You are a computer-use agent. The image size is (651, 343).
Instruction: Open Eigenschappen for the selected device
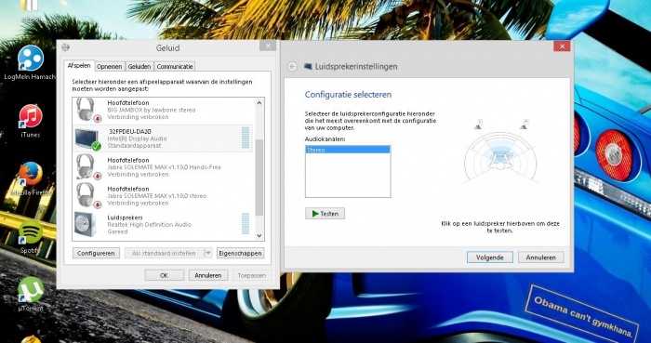(x=240, y=253)
